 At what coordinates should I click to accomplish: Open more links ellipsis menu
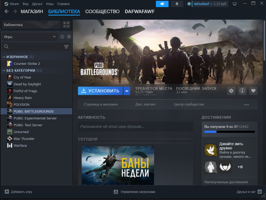(246, 105)
